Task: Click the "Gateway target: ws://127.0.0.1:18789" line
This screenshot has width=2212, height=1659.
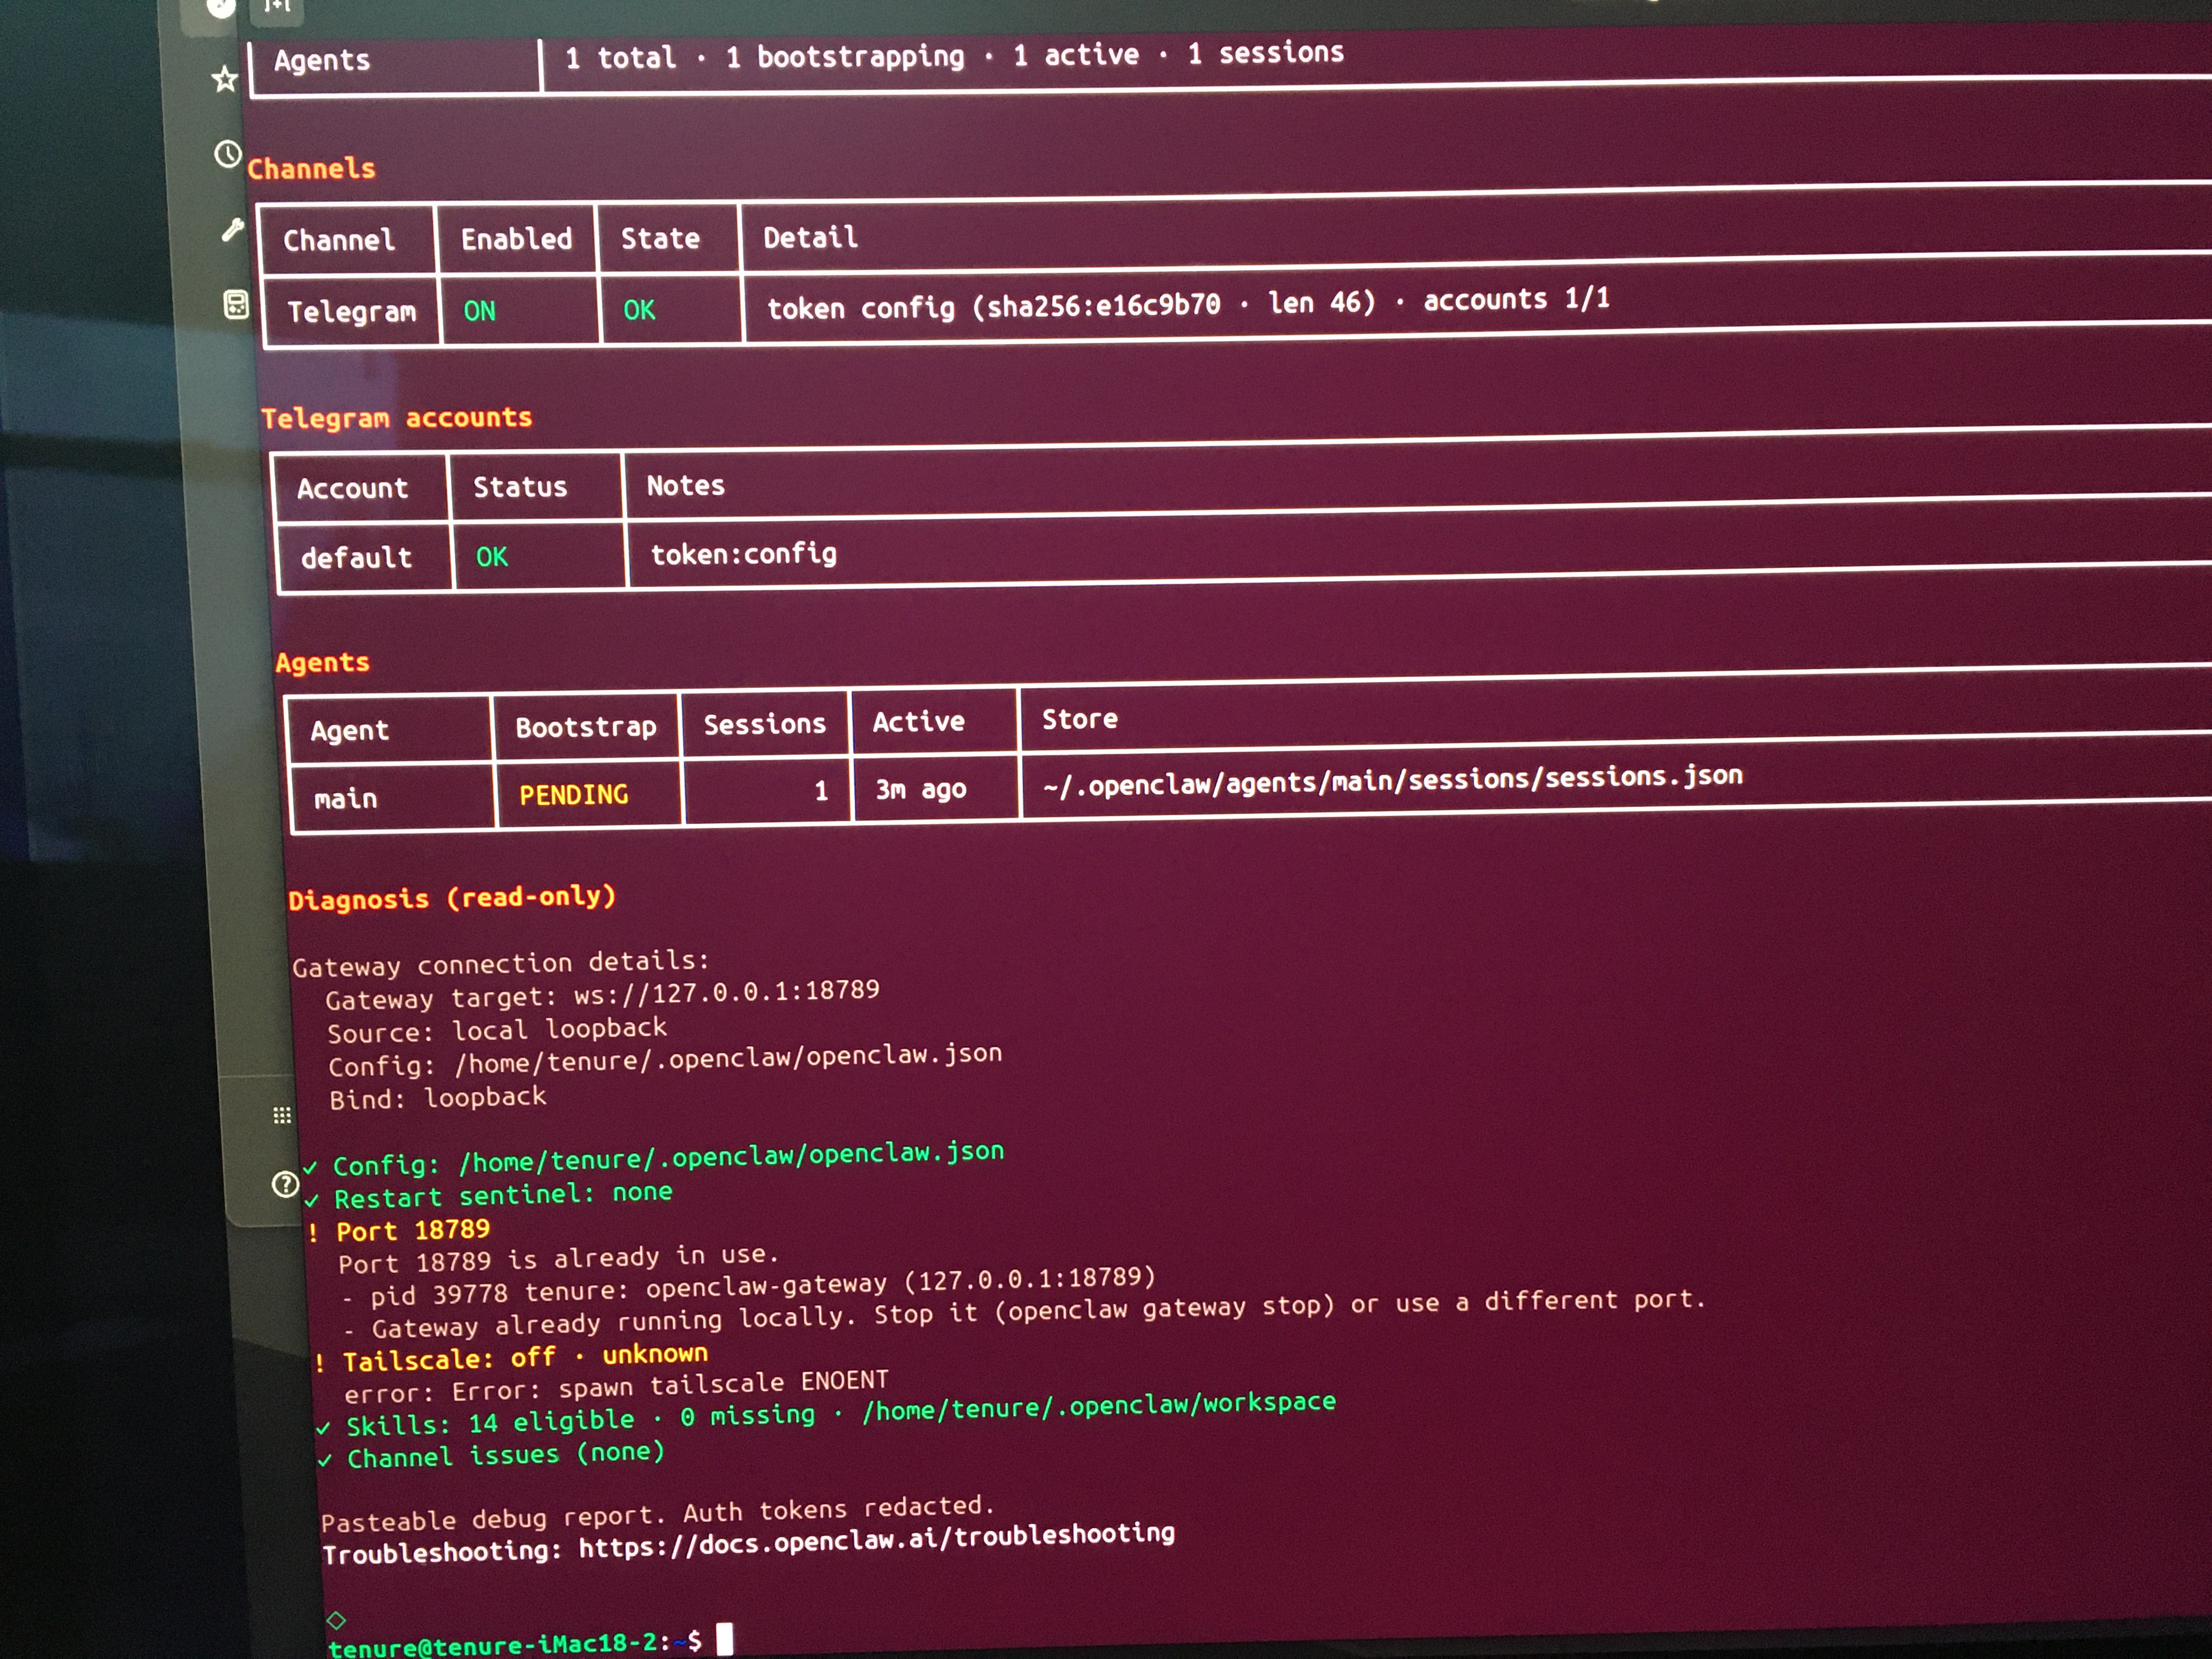Action: tap(602, 995)
